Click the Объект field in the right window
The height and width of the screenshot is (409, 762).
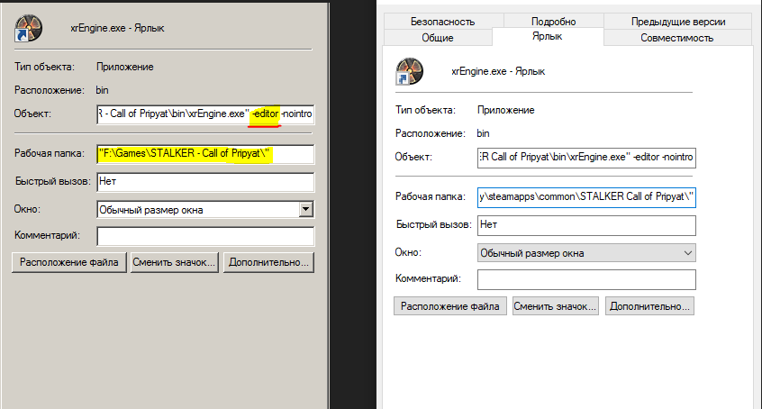pyautogui.click(x=586, y=158)
